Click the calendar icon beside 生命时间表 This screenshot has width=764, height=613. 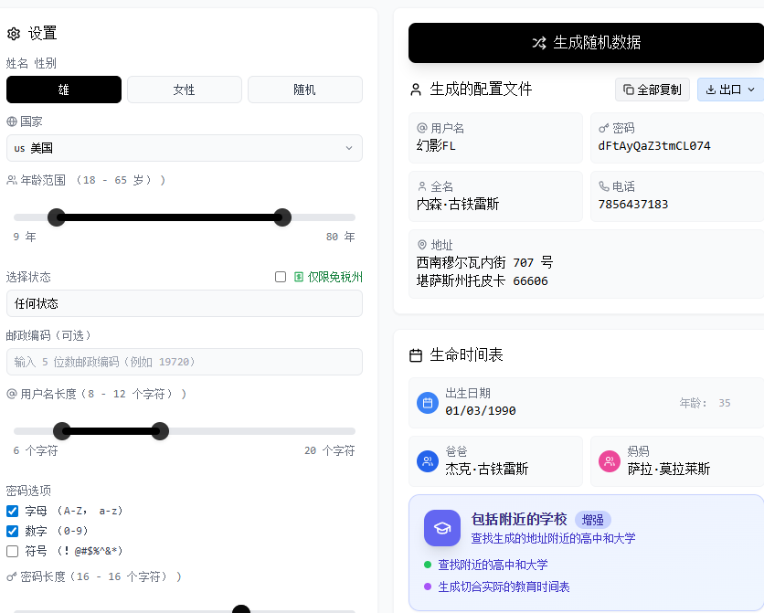(x=415, y=355)
